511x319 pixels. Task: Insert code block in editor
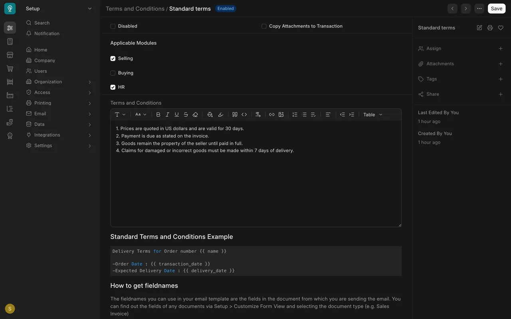pos(244,114)
